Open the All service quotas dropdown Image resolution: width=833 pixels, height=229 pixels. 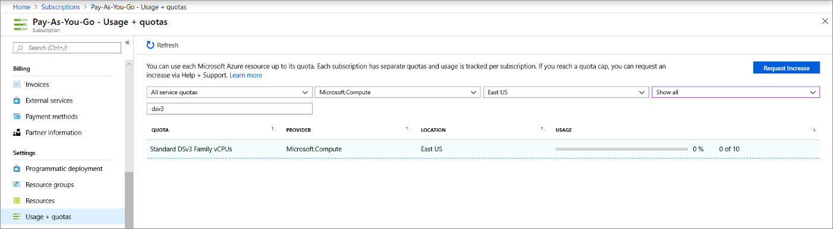(x=230, y=93)
